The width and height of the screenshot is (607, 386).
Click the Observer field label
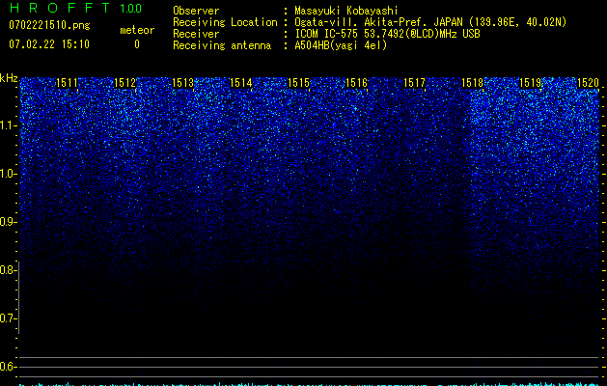tap(196, 11)
